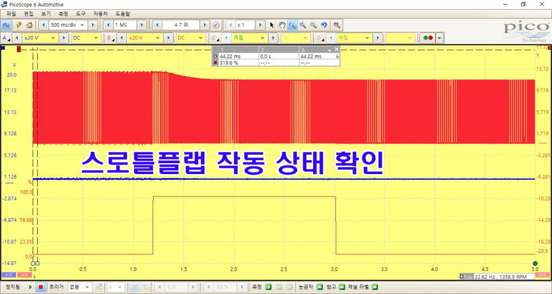Decrease Channel B voltage range arrow
This screenshot has width=552, height=294.
coord(122,38)
